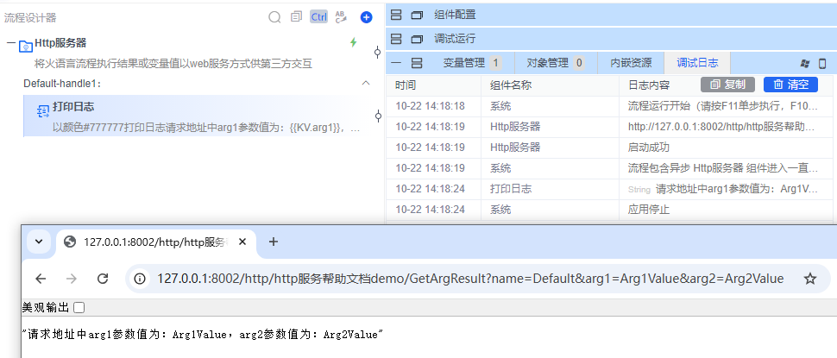Select the browser tab 127.0.0.1:8002/http
Viewport: 837px width, 358px height.
(x=156, y=242)
